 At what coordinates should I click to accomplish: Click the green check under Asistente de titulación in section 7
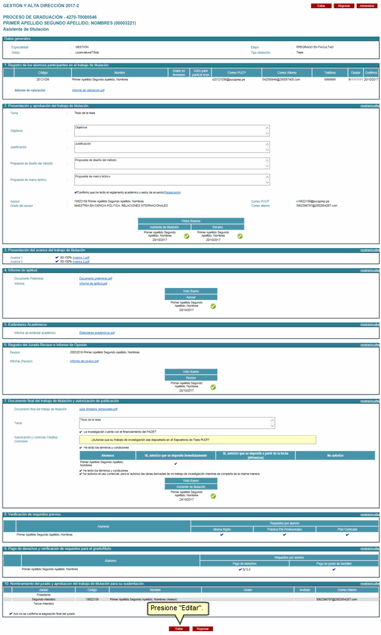click(213, 495)
